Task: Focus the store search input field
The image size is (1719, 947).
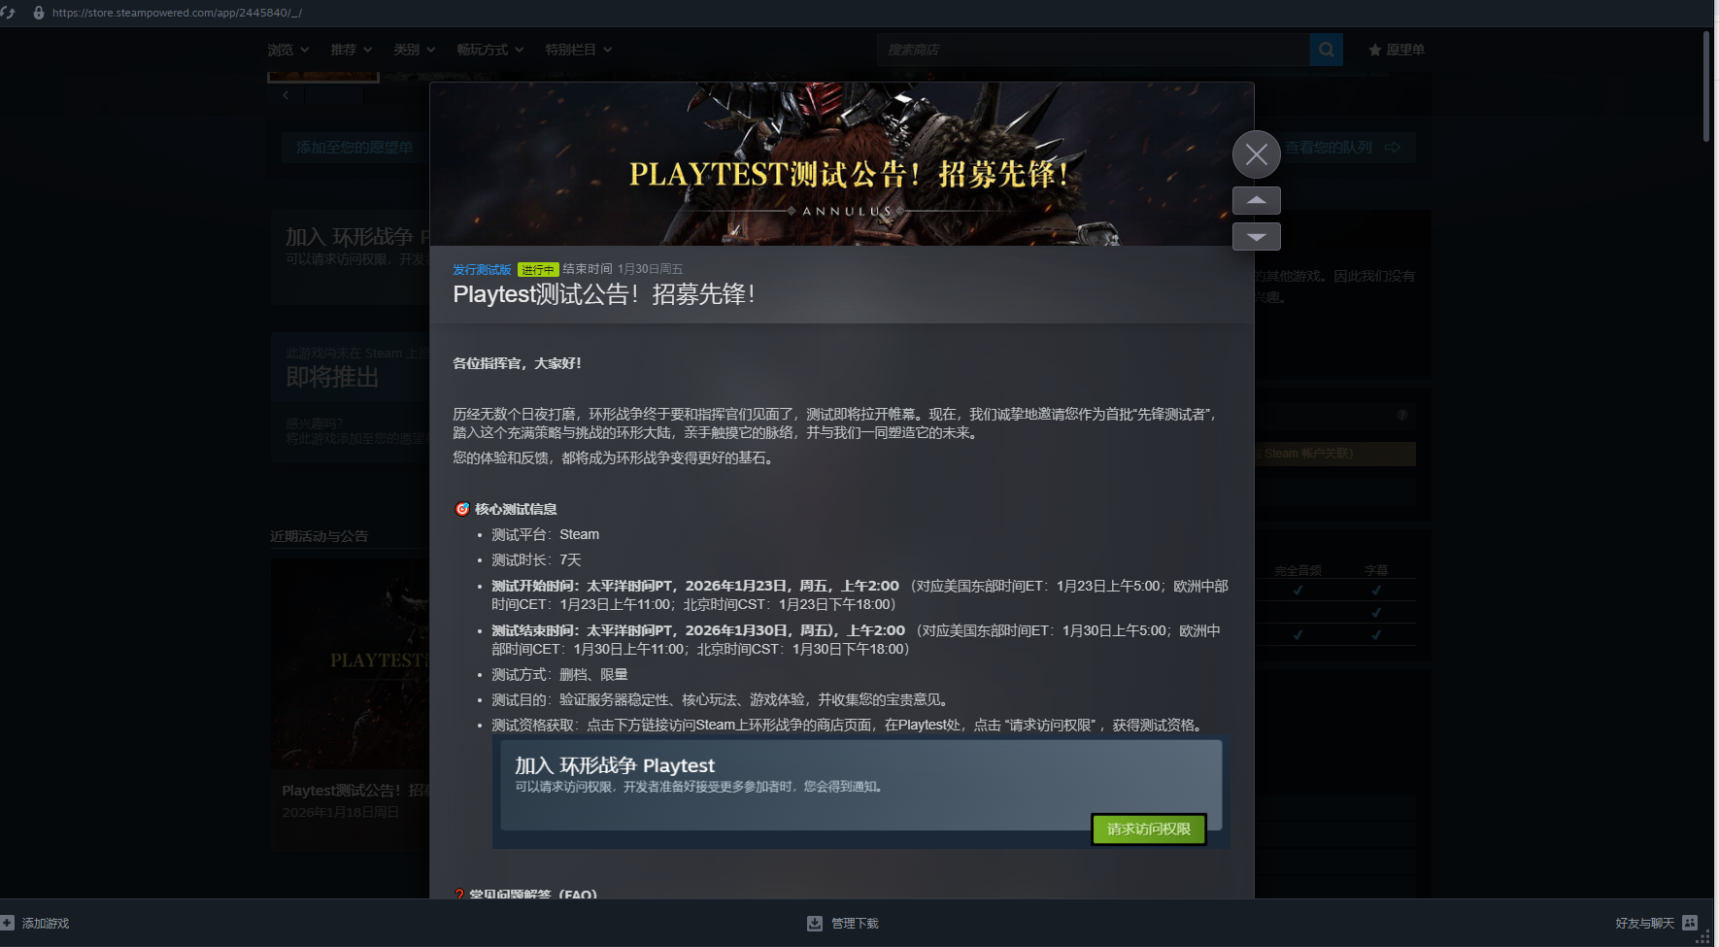Action: (1093, 50)
